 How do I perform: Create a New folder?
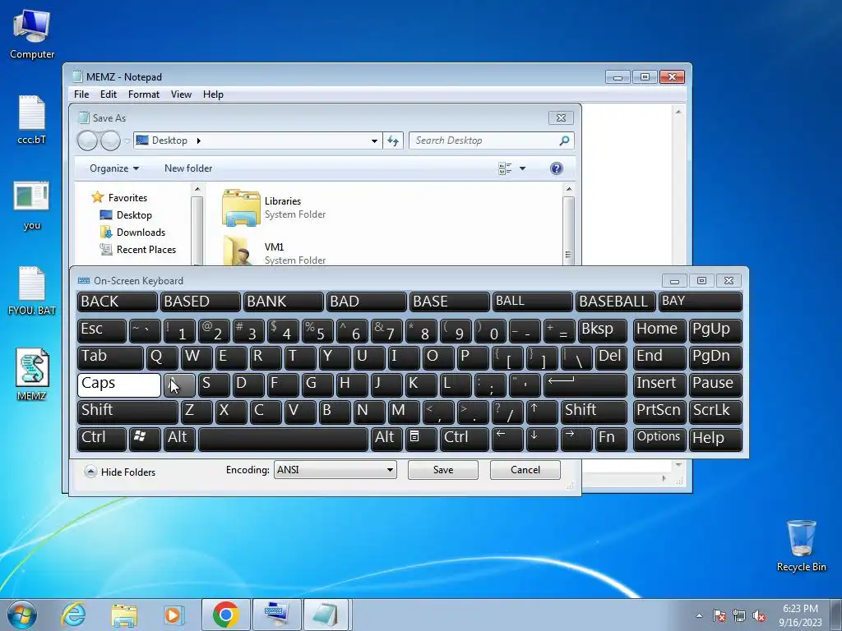tap(188, 168)
